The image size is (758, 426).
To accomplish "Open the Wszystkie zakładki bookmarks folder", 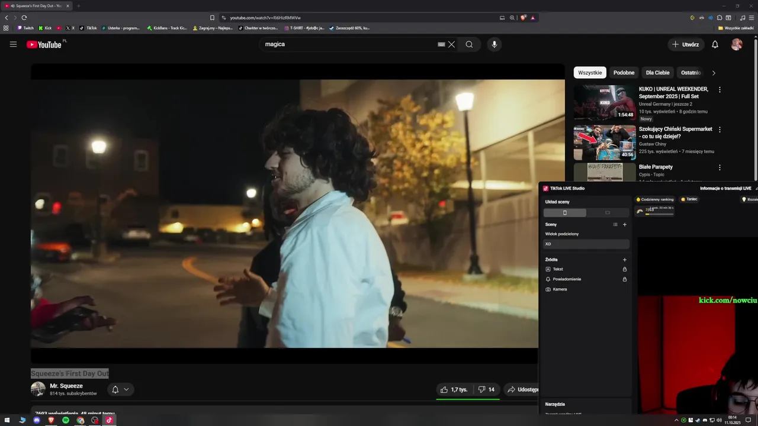I will pos(735,28).
